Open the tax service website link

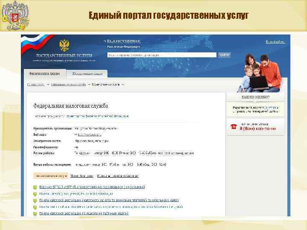pos(90,135)
